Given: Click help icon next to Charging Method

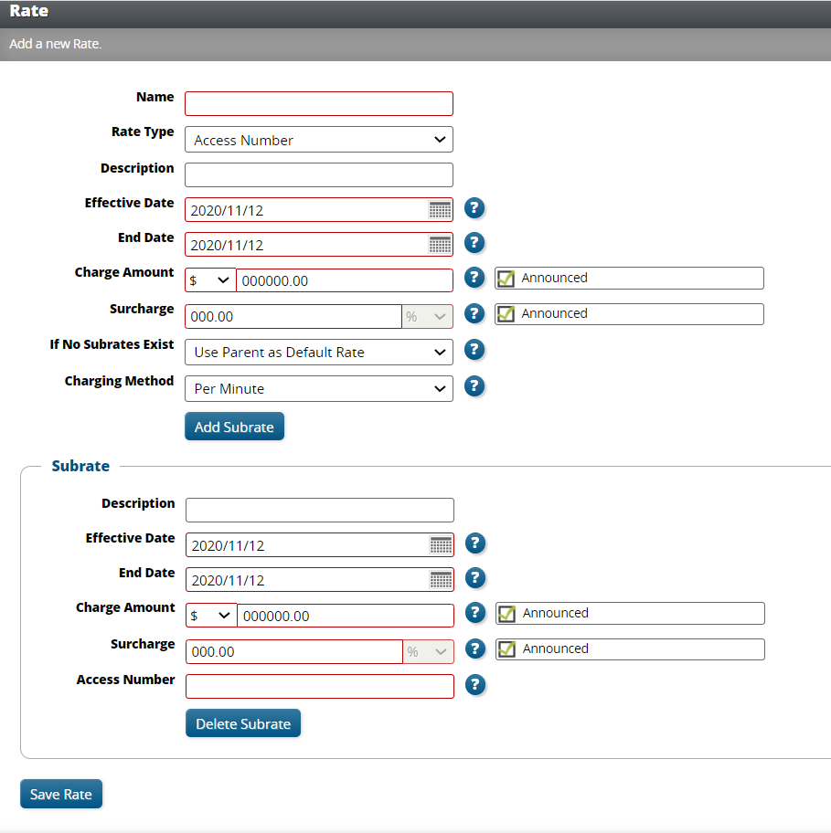Looking at the screenshot, I should [474, 385].
